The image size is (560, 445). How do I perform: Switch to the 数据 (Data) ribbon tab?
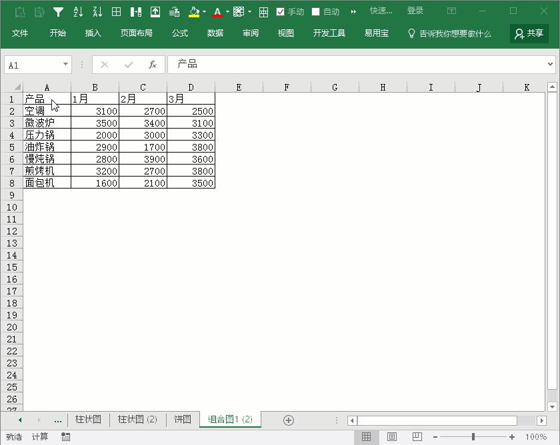pyautogui.click(x=215, y=33)
